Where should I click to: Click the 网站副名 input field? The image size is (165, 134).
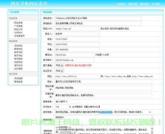point(98,23)
